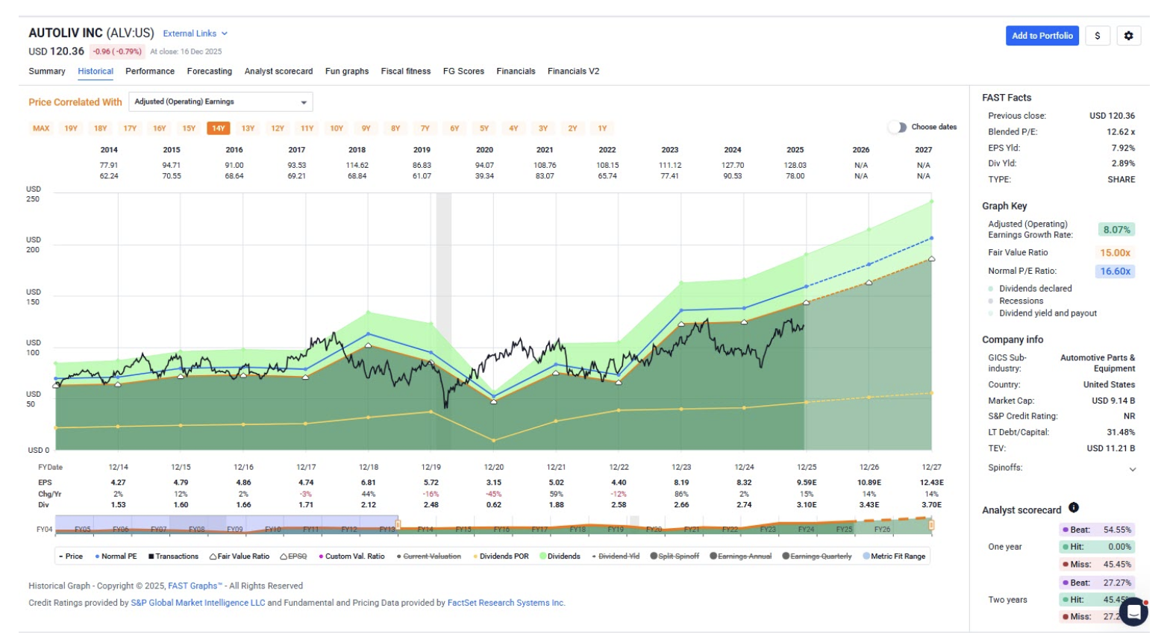The width and height of the screenshot is (1167, 643).
Task: Select the 3Y time range button
Action: [x=543, y=128]
